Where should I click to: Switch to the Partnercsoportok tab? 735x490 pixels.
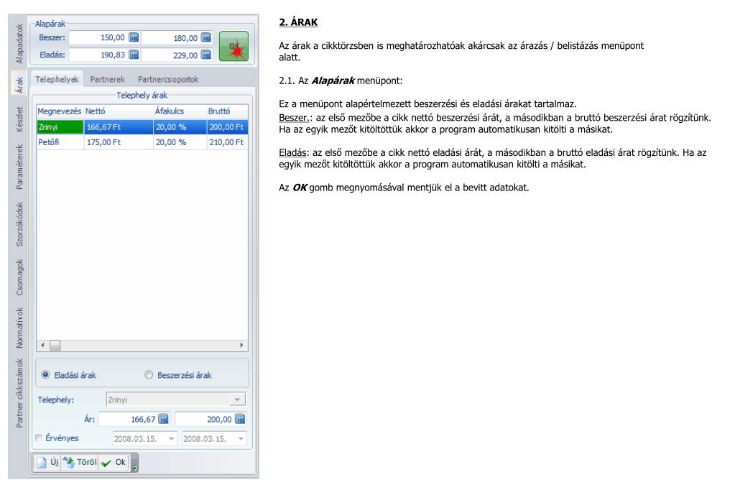pos(168,79)
